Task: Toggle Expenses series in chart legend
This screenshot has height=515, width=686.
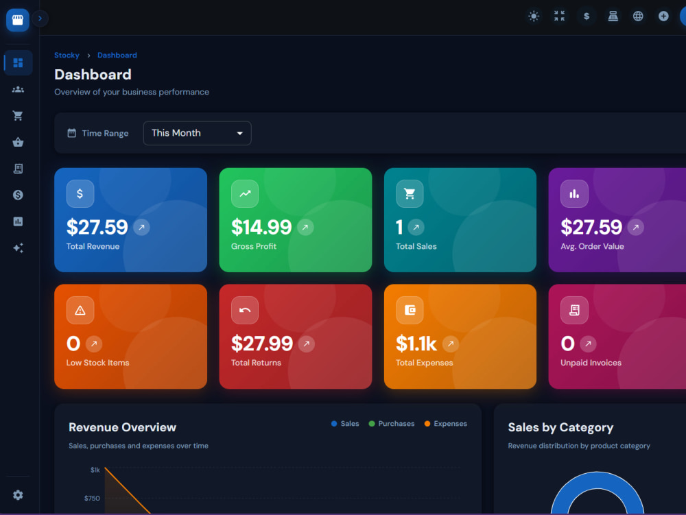Action: pyautogui.click(x=446, y=424)
